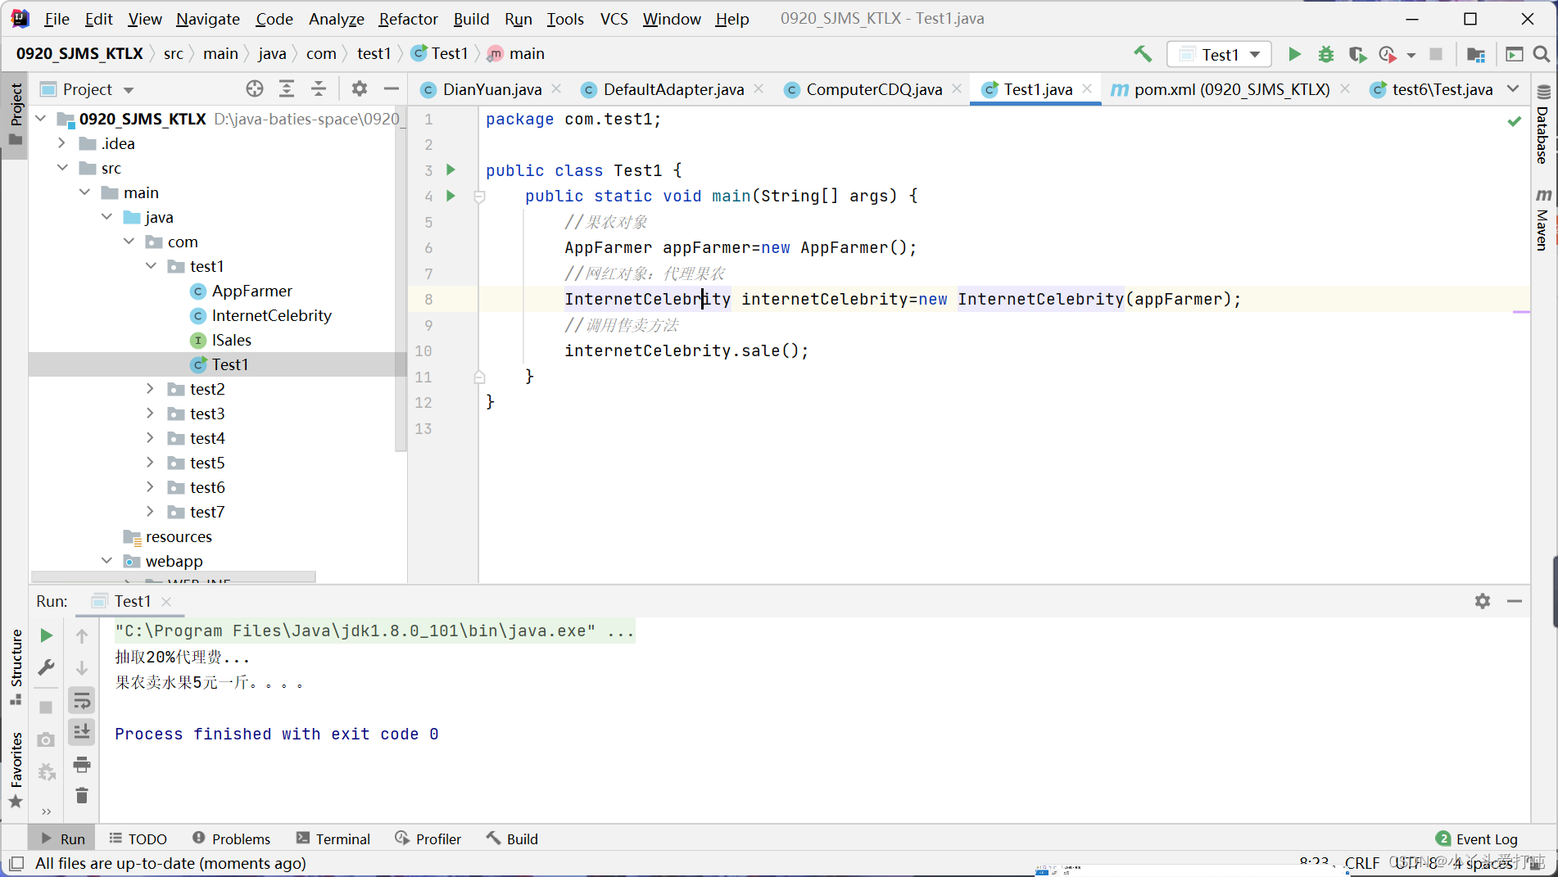The width and height of the screenshot is (1558, 877).
Task: Open the Test1 run configuration dropdown
Action: [x=1220, y=54]
